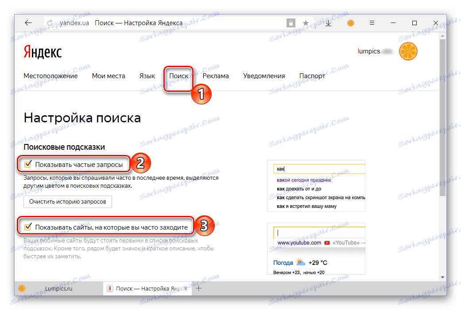461x310 pixels.
Task: Click the lumpics account name
Action: pos(375,51)
